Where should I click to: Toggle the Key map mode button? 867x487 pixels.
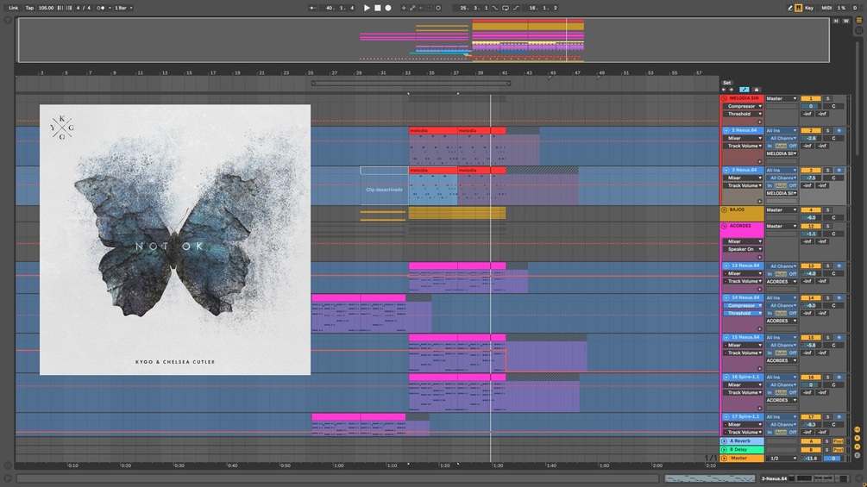click(x=809, y=8)
